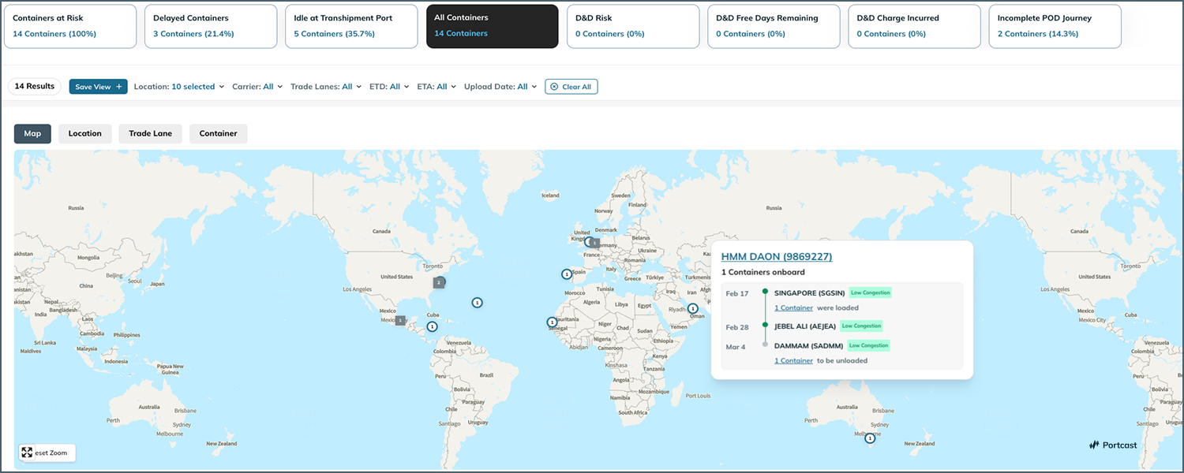Click the DAMMAM (SADMM) port name

click(x=808, y=346)
